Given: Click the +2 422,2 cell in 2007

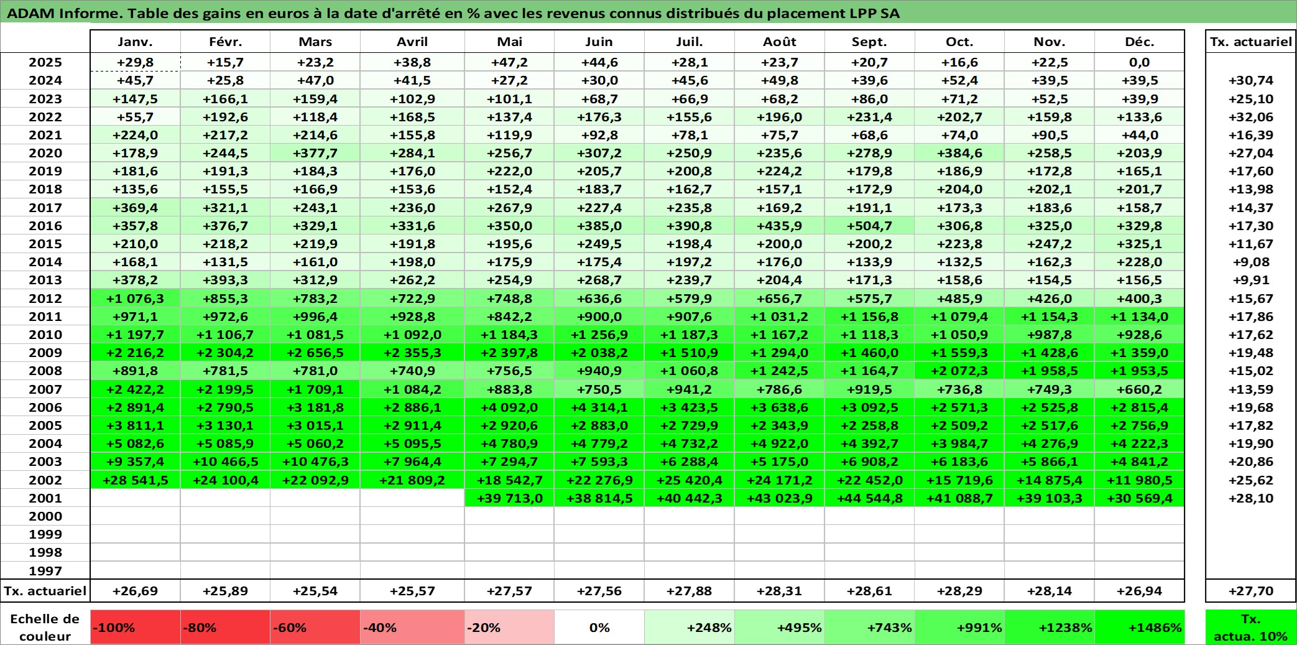Looking at the screenshot, I should (135, 389).
